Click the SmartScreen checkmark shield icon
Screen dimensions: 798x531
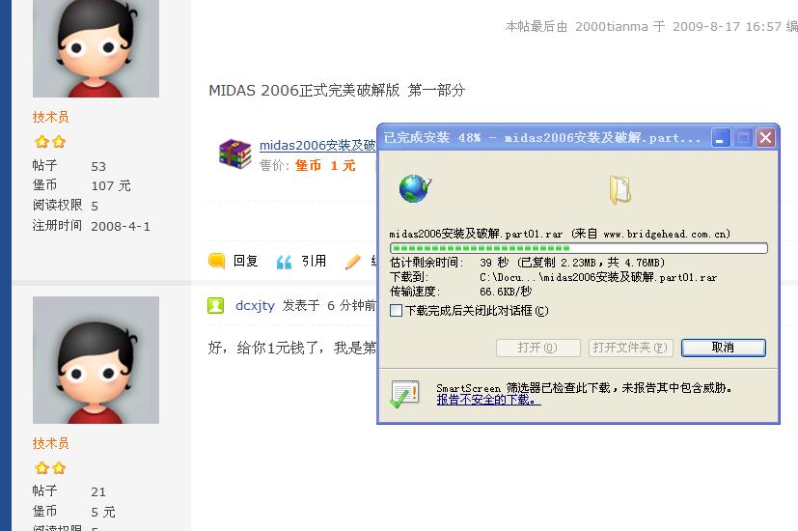(x=404, y=394)
